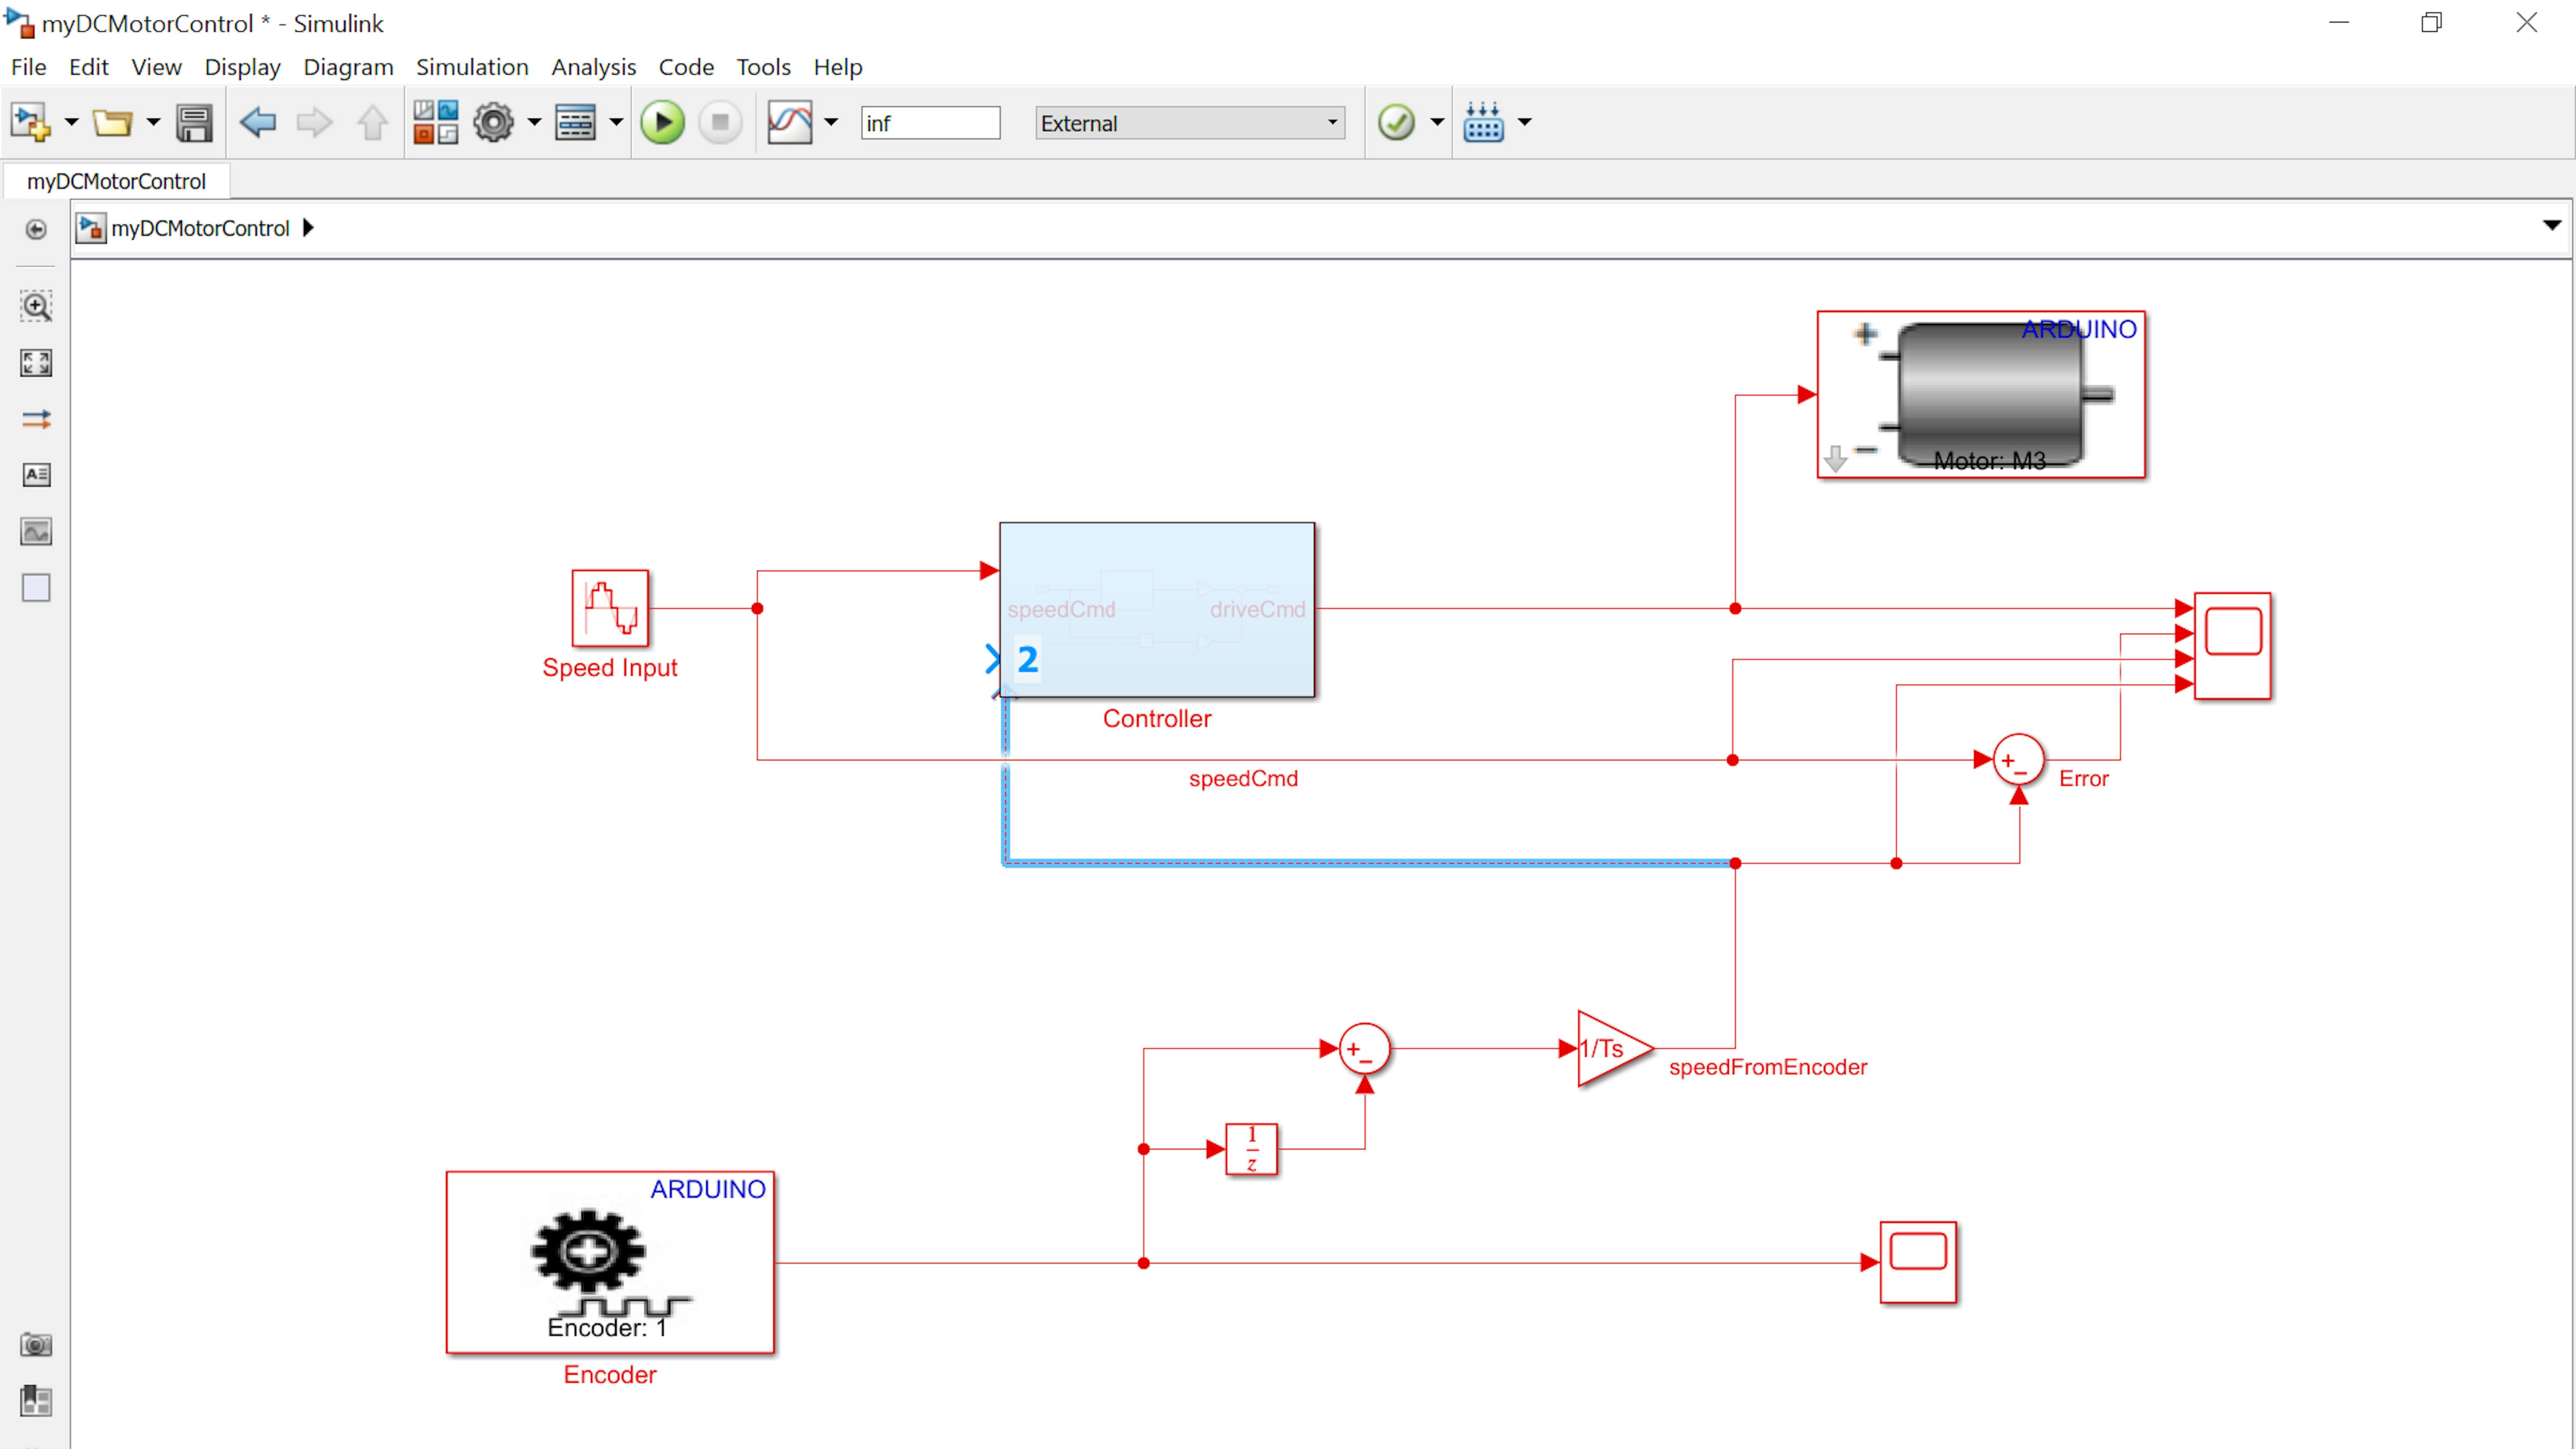Click the Model Browser icon at the palette bottom
Image resolution: width=2576 pixels, height=1449 pixels.
[x=36, y=1401]
